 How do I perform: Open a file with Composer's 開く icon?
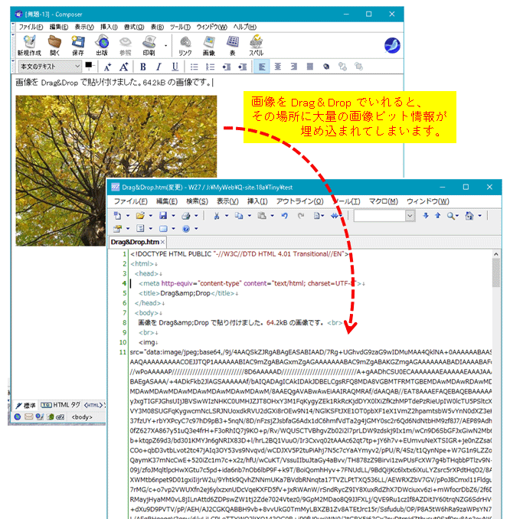click(x=54, y=45)
